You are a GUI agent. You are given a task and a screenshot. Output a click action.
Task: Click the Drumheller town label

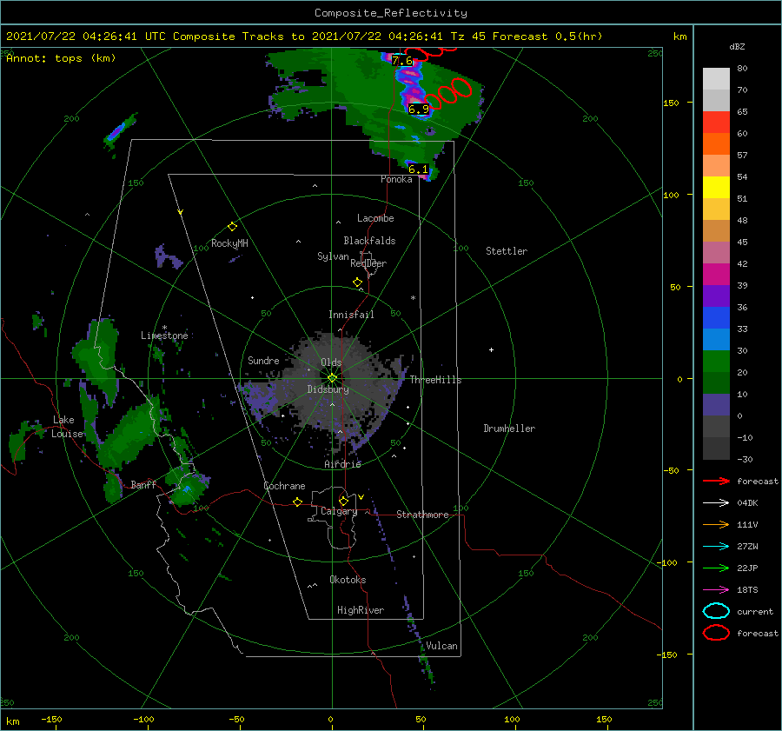coord(509,429)
